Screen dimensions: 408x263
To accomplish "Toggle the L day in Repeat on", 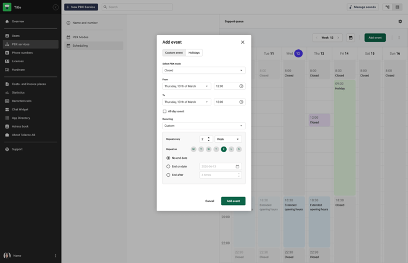I will [231, 149].
